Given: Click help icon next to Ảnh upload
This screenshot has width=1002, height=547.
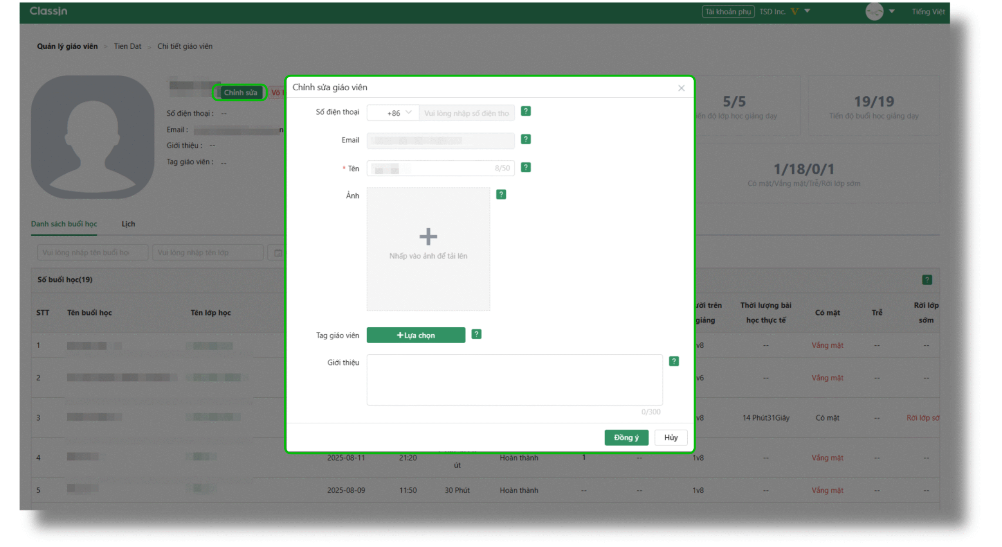Looking at the screenshot, I should pyautogui.click(x=501, y=194).
